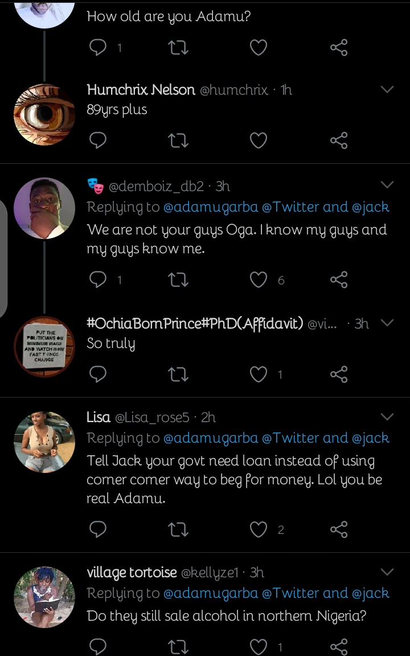
Task: View Lisa's profile photo
Action: coord(44,442)
